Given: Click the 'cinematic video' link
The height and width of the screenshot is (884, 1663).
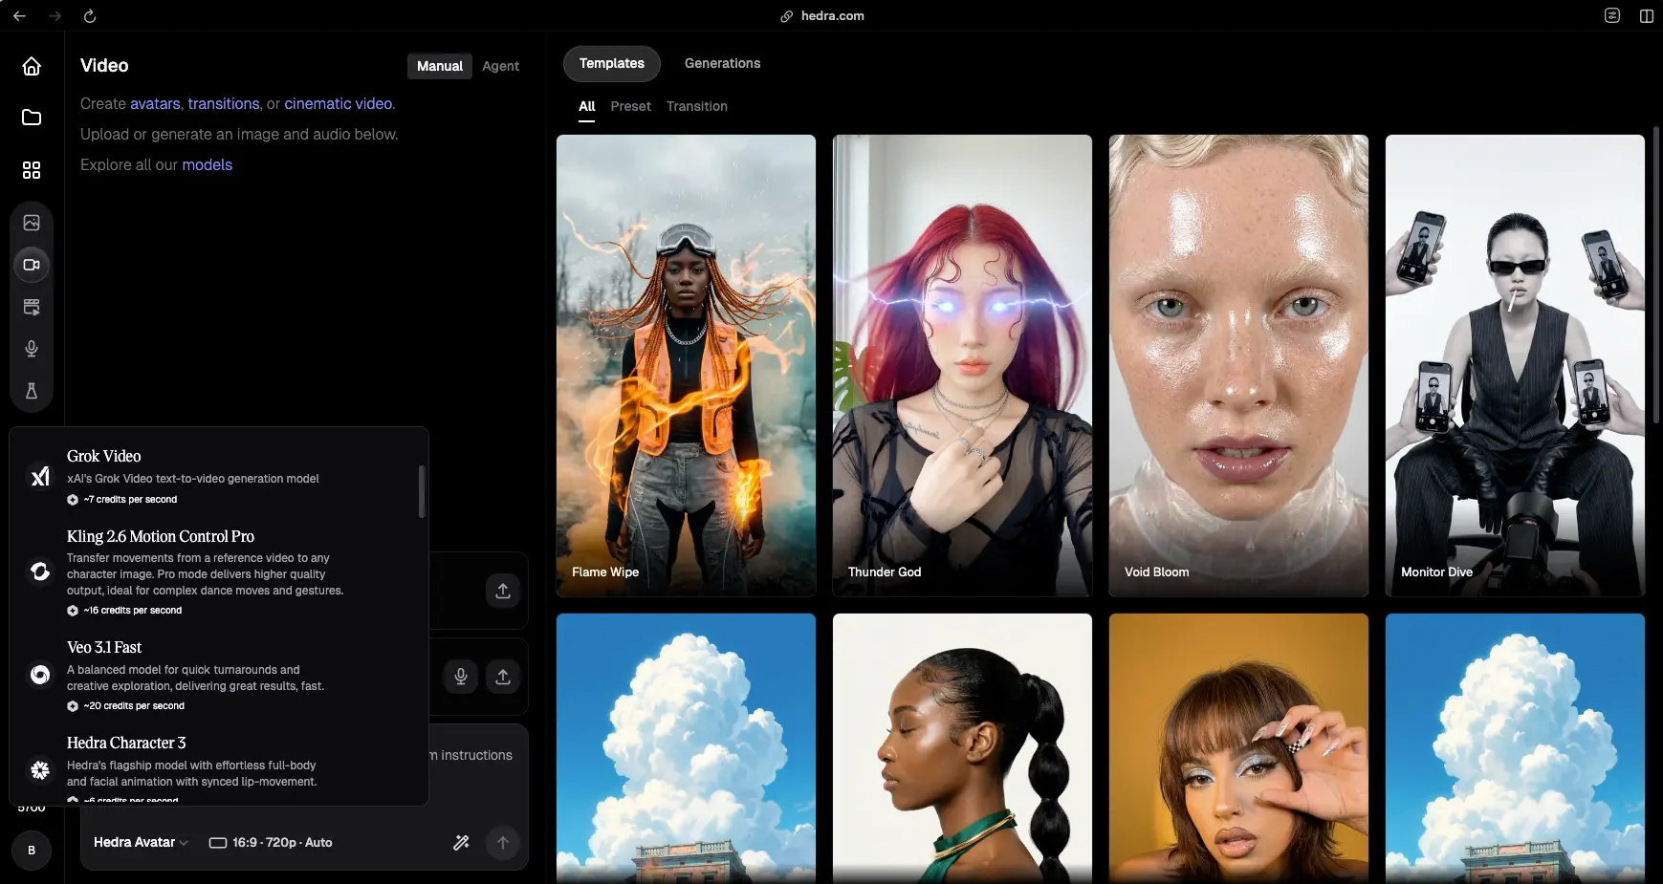Looking at the screenshot, I should pyautogui.click(x=339, y=103).
